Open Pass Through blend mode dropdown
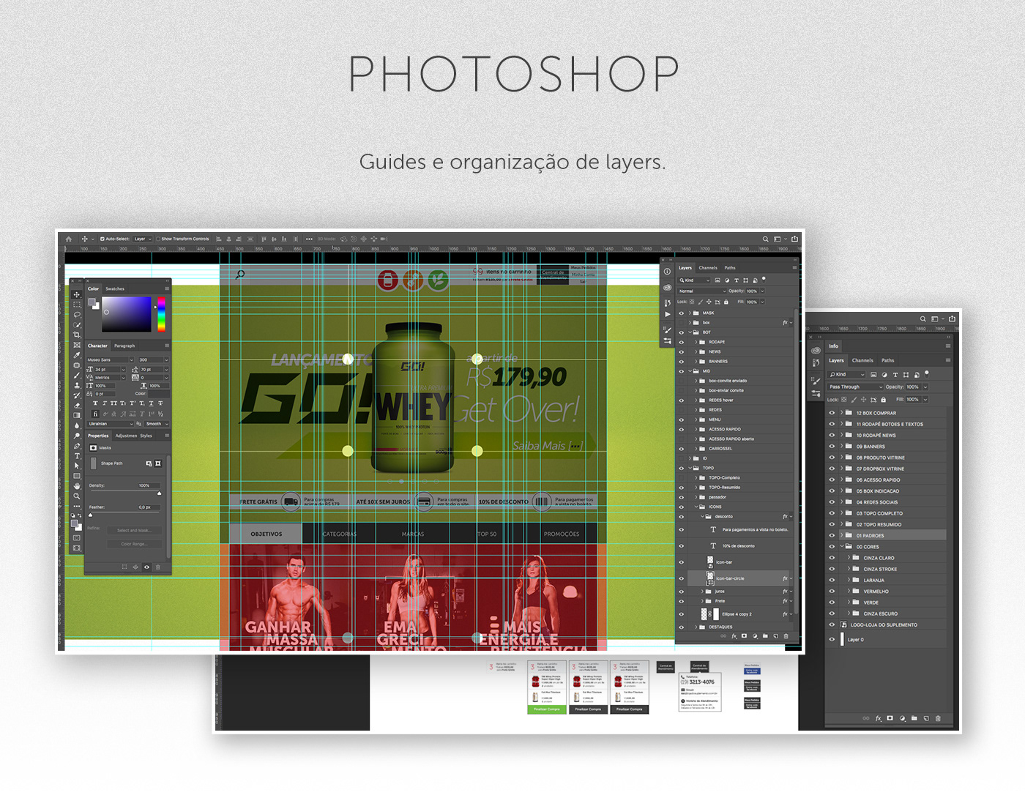The width and height of the screenshot is (1025, 798). [x=855, y=387]
